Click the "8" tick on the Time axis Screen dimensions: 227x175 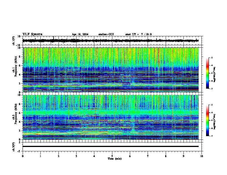166,156
